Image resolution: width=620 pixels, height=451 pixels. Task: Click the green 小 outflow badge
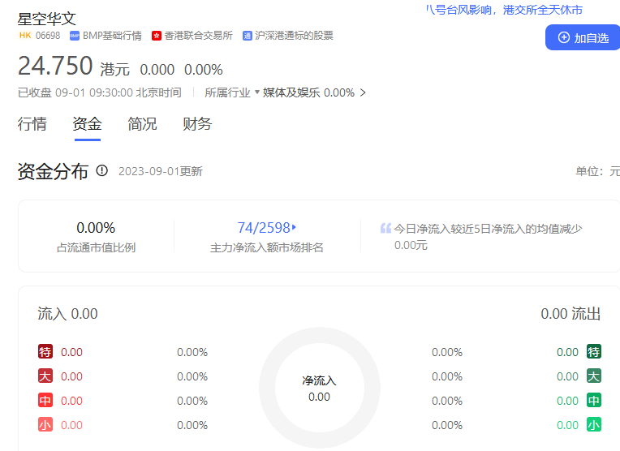pyautogui.click(x=594, y=425)
